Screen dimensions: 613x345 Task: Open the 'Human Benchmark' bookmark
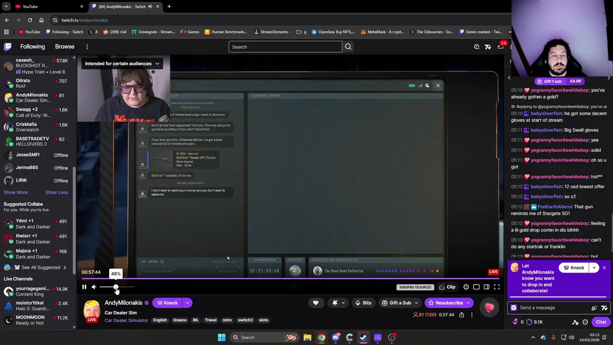[226, 32]
